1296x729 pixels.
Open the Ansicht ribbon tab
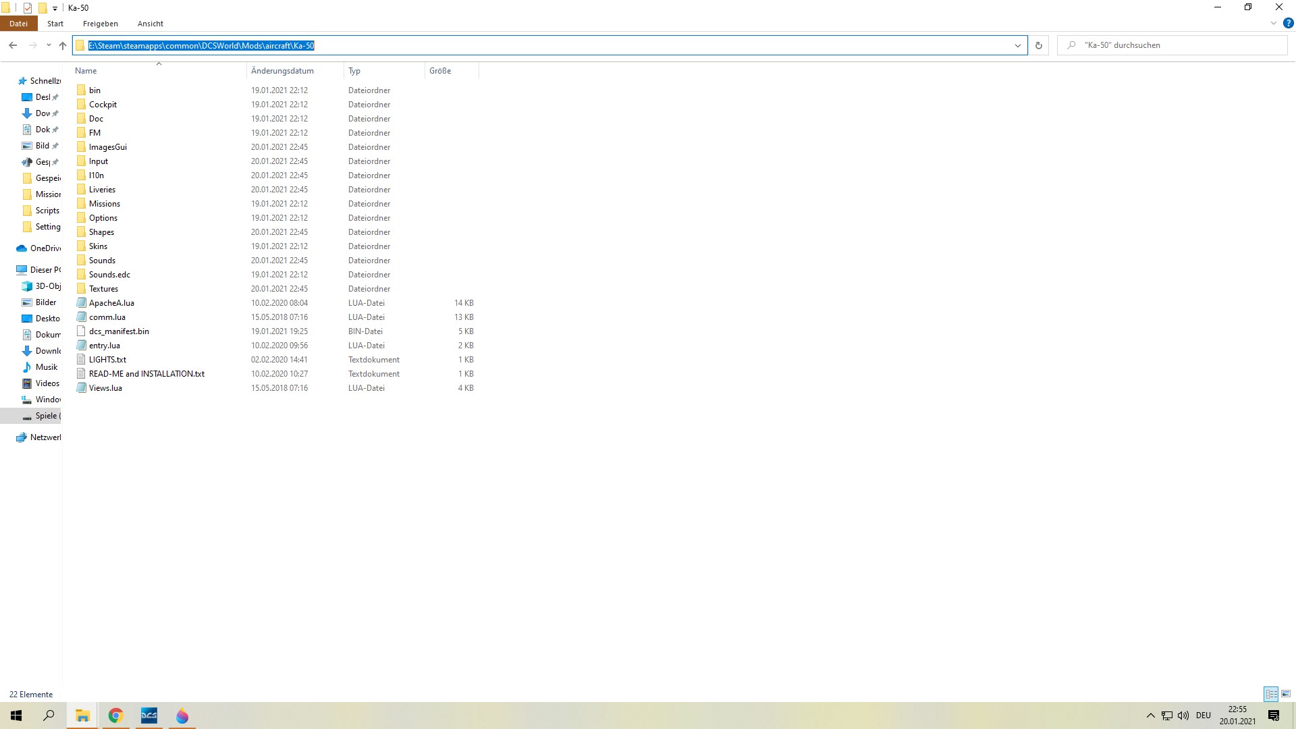tap(151, 24)
